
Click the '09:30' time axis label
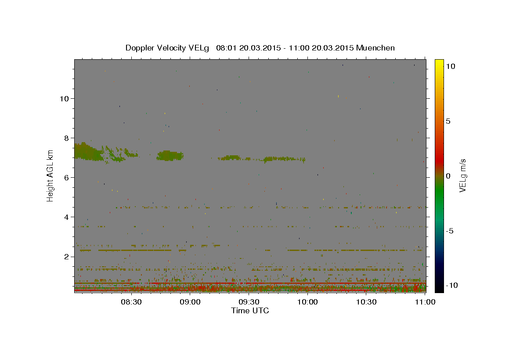pos(249,302)
